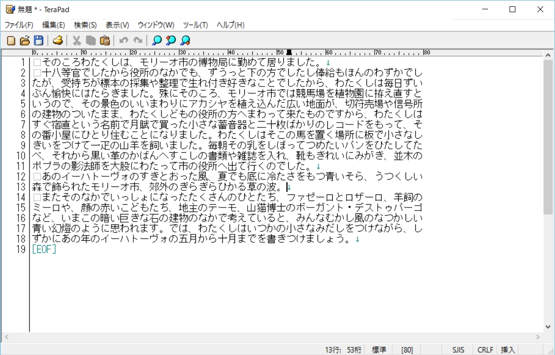The image size is (555, 355).
Task: Undo the last edit
Action: tap(123, 41)
